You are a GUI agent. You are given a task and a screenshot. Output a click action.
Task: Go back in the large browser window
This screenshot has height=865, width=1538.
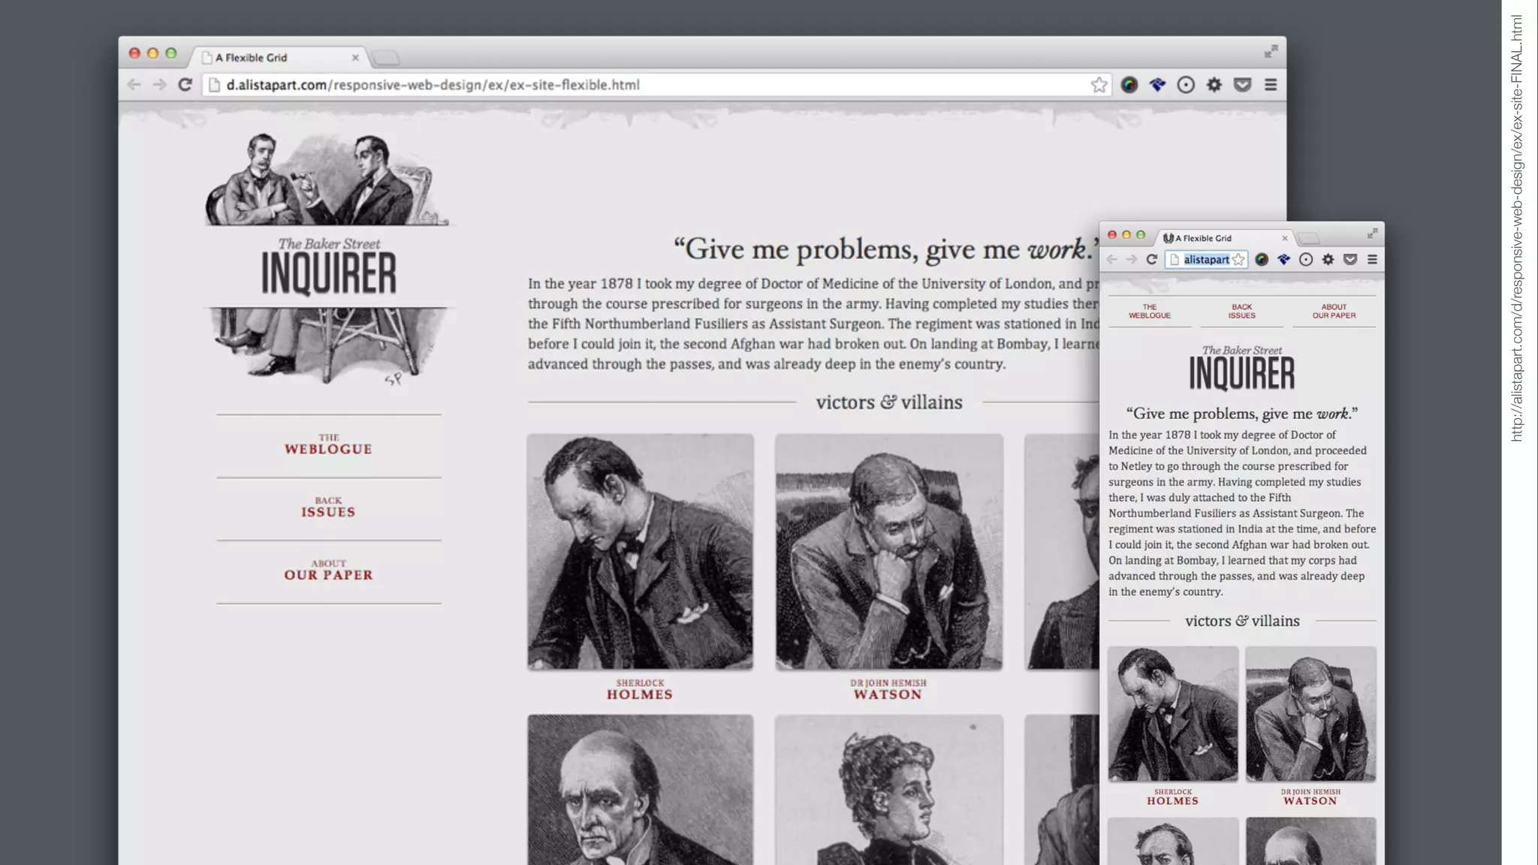(x=134, y=85)
